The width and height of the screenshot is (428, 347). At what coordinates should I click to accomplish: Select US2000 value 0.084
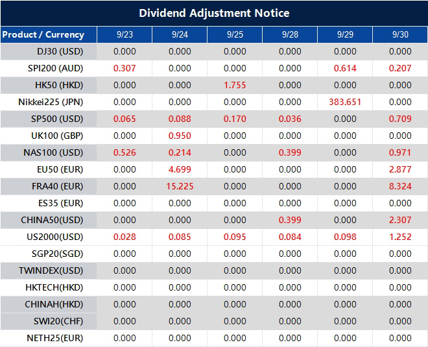290,237
